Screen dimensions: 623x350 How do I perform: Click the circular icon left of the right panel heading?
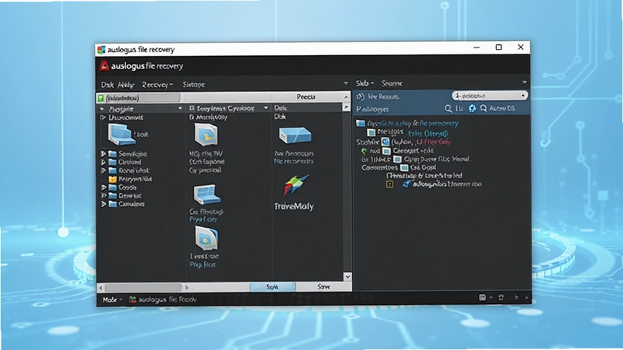click(361, 96)
